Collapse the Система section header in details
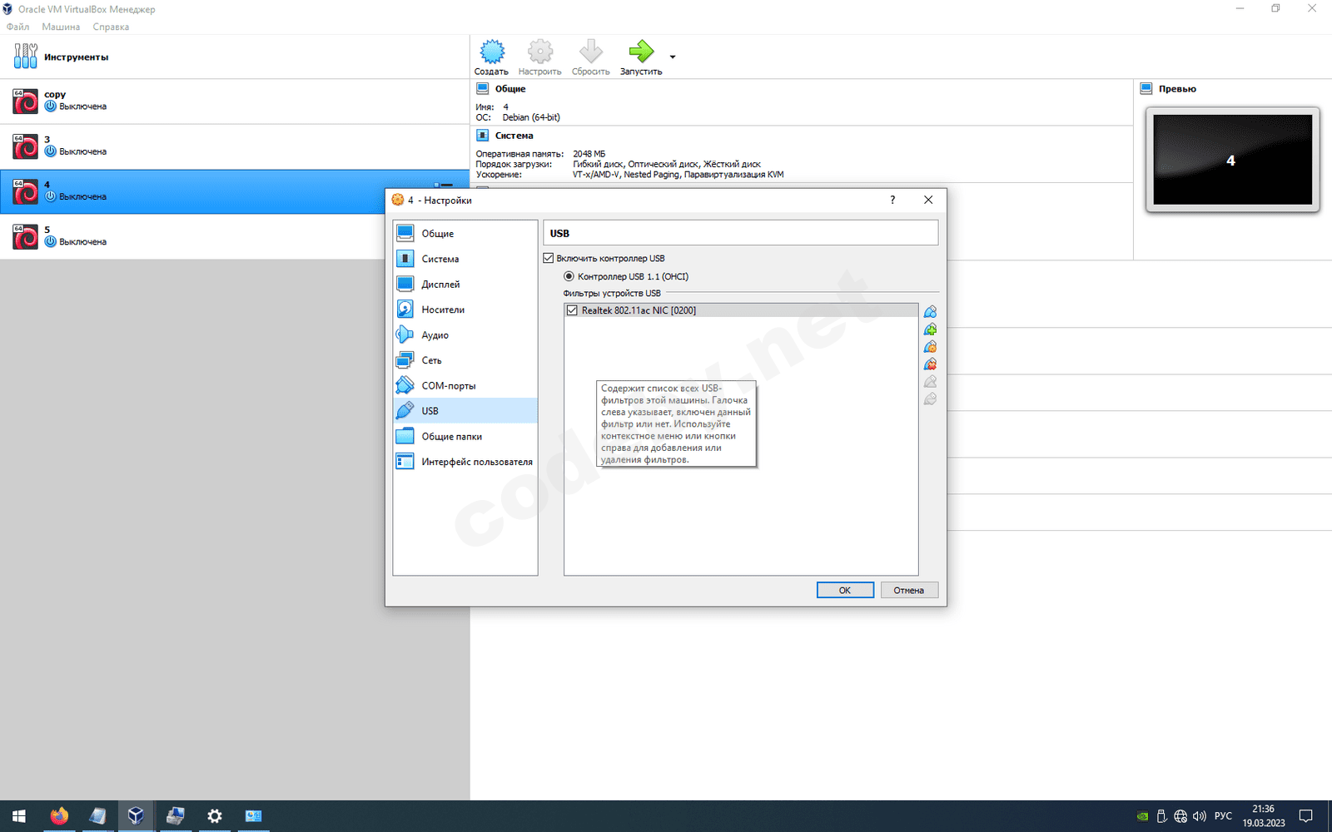The image size is (1332, 832). pos(514,136)
